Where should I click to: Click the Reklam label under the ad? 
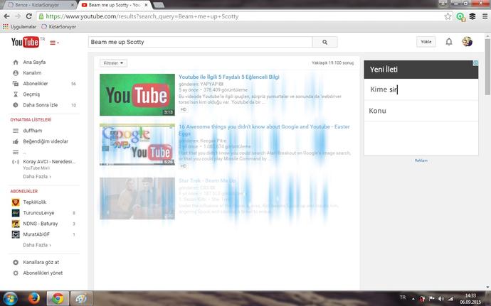click(x=421, y=160)
